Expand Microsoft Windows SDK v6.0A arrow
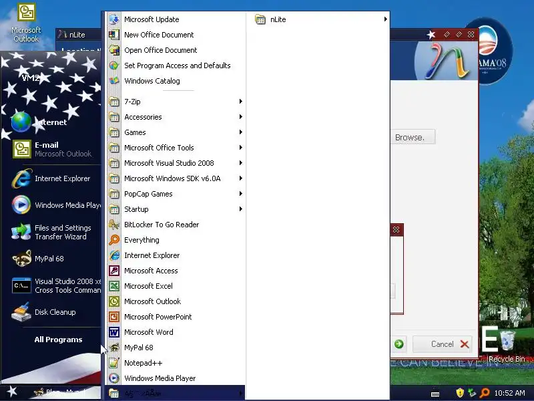The width and height of the screenshot is (534, 401). 241,178
